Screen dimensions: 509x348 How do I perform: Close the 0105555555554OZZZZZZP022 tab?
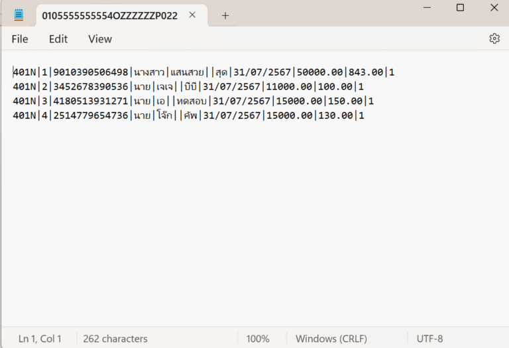(x=192, y=15)
